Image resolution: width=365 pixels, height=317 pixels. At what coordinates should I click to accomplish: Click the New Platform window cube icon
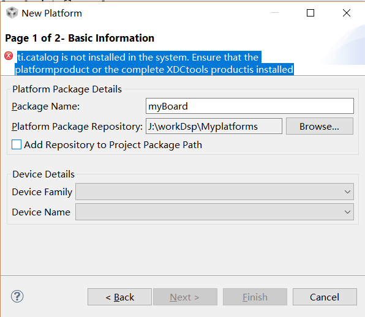click(12, 13)
